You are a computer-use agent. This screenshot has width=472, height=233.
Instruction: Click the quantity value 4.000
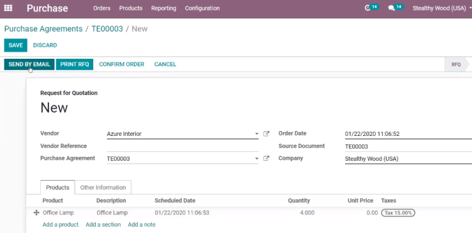307,213
